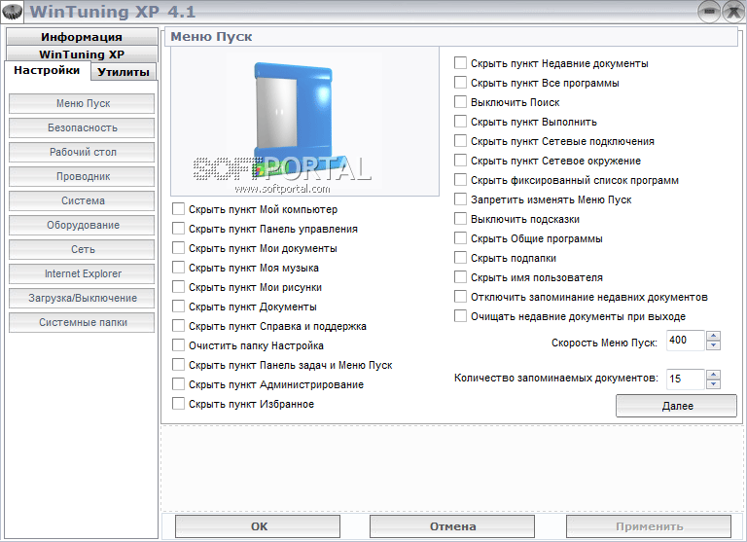Select the Безопасность category
This screenshot has width=747, height=542.
pos(82,127)
